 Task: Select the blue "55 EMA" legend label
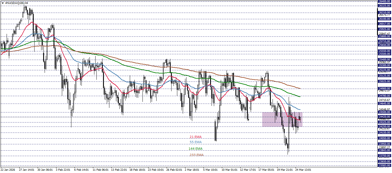[195, 143]
